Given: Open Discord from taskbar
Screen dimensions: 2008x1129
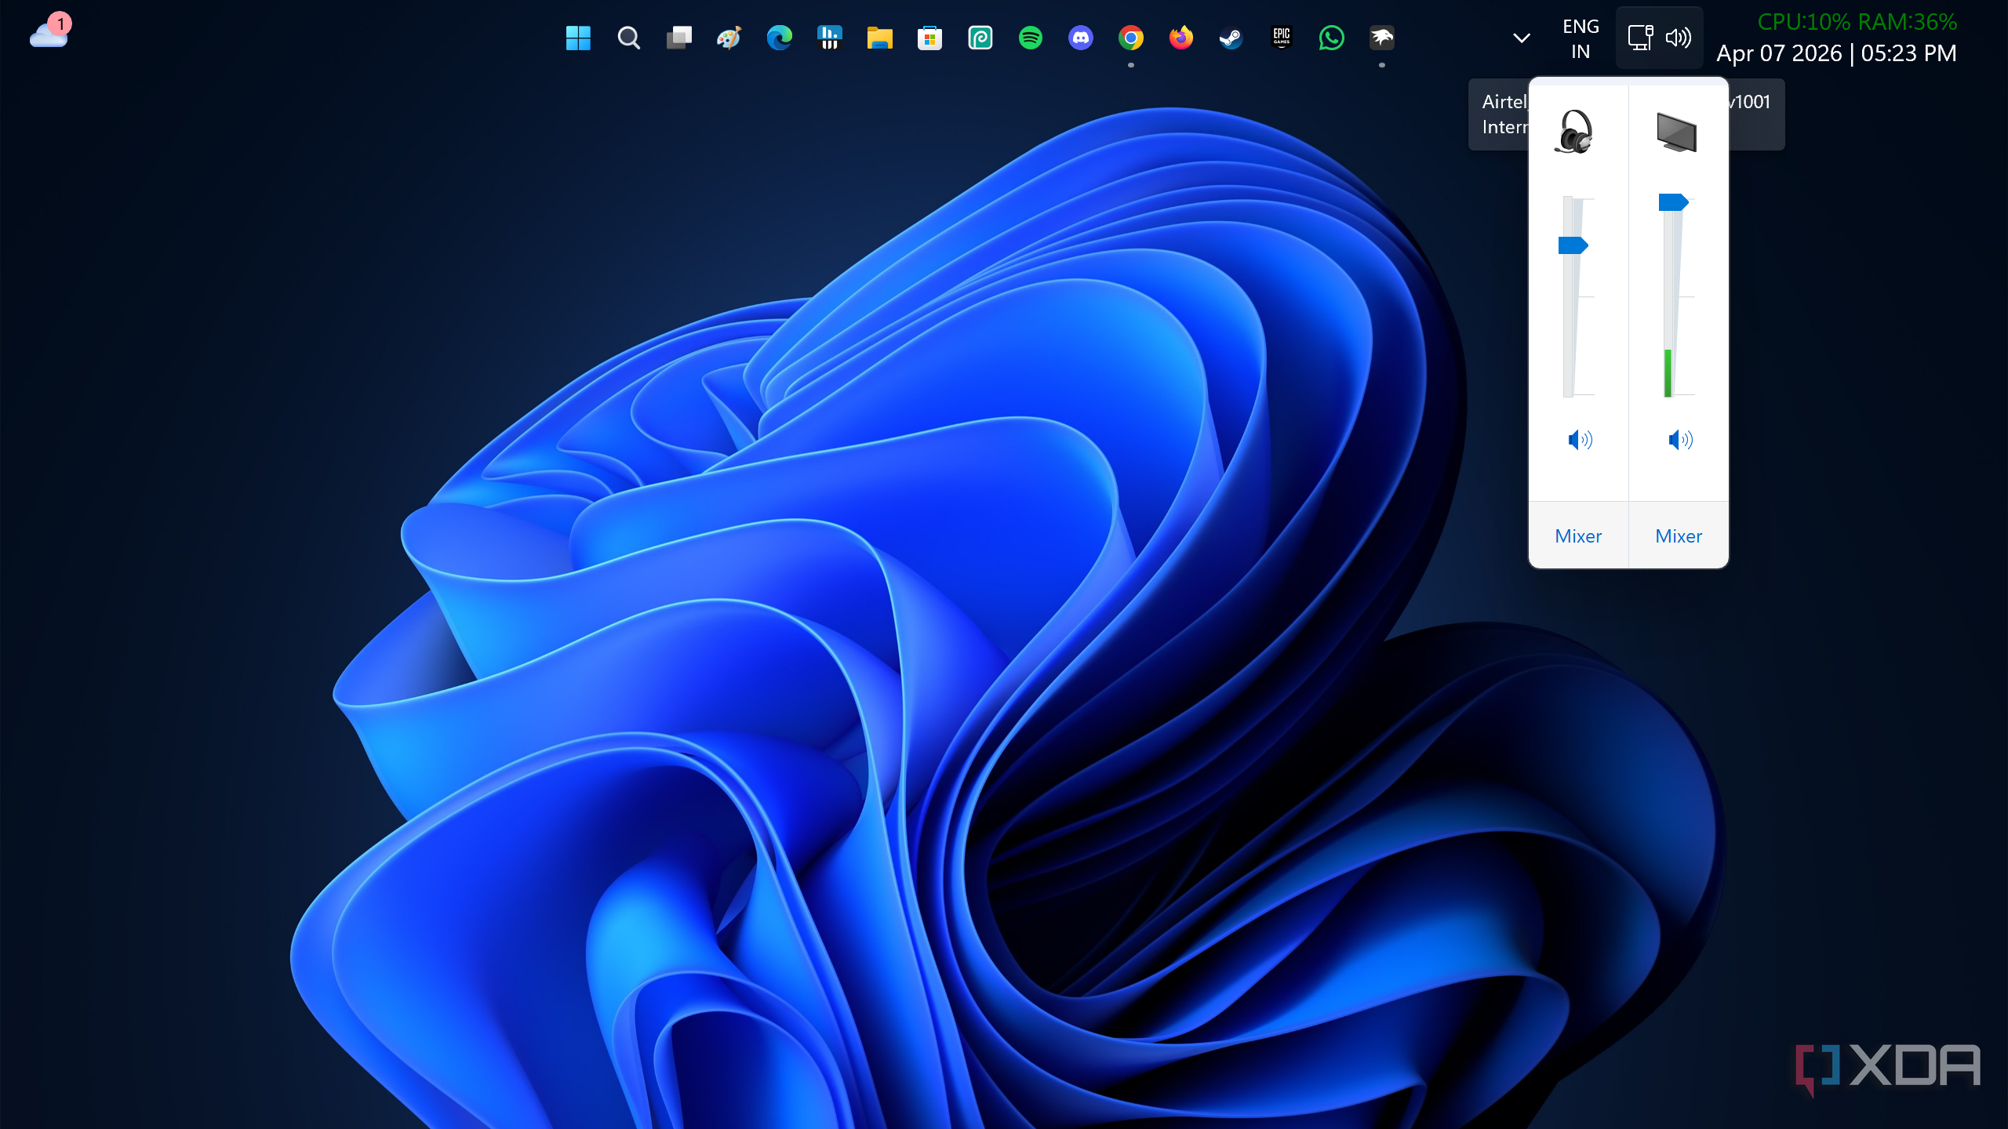Looking at the screenshot, I should point(1080,38).
